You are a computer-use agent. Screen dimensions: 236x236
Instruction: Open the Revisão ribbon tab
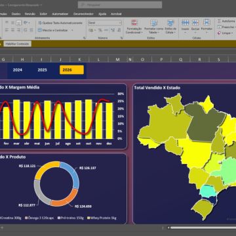coord(30,14)
